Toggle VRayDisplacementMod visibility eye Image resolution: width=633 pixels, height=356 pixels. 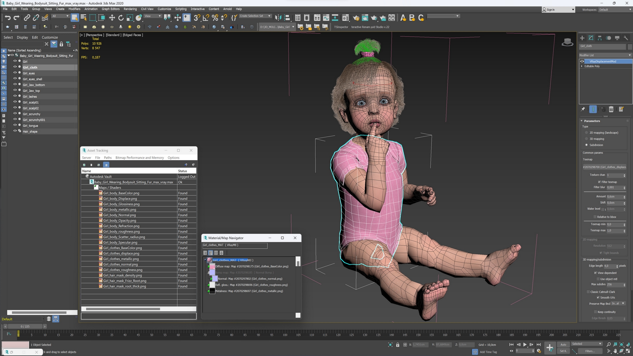pos(582,61)
